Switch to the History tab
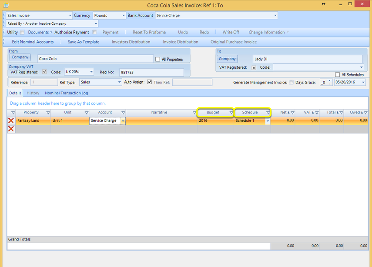 pos(33,93)
